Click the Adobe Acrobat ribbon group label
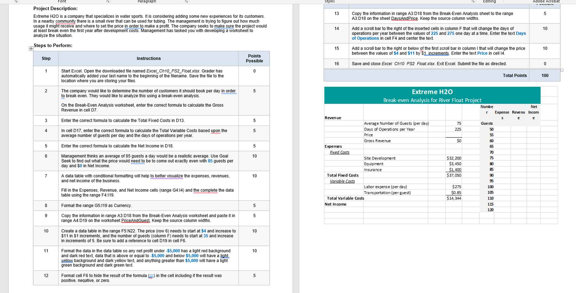The height and width of the screenshot is (293, 576). (546, 1)
